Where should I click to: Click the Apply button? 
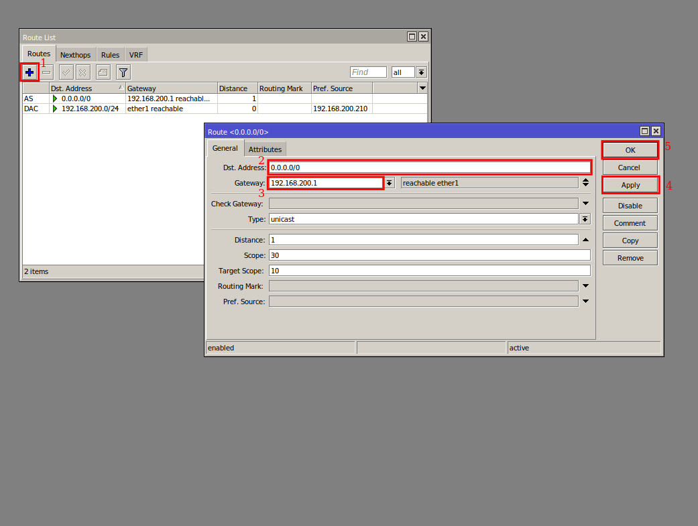click(630, 184)
